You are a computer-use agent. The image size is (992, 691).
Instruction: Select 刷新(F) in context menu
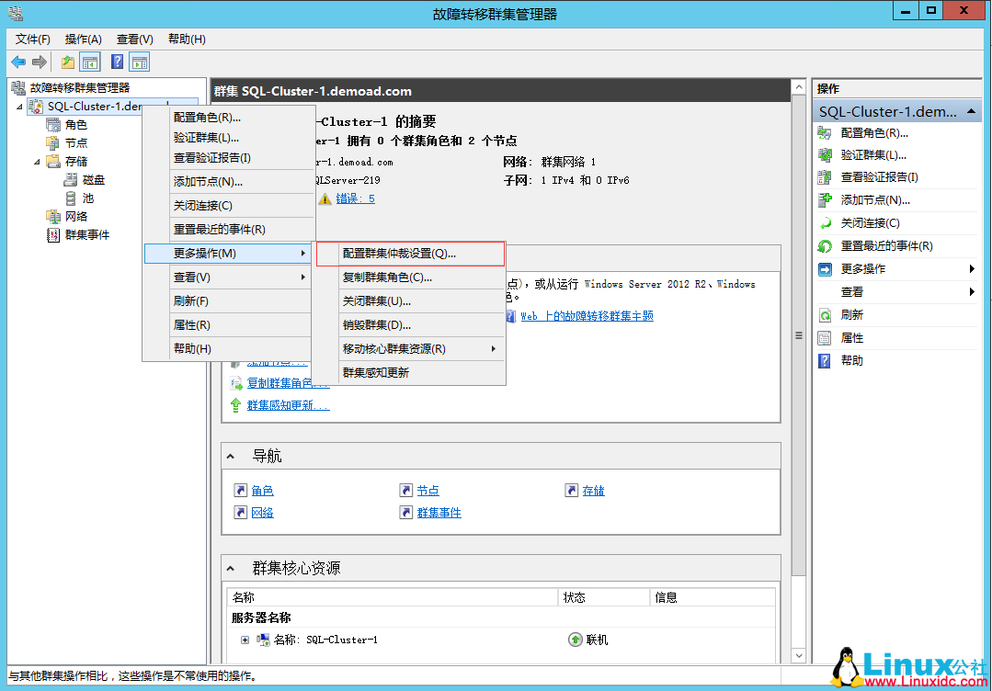(x=228, y=301)
